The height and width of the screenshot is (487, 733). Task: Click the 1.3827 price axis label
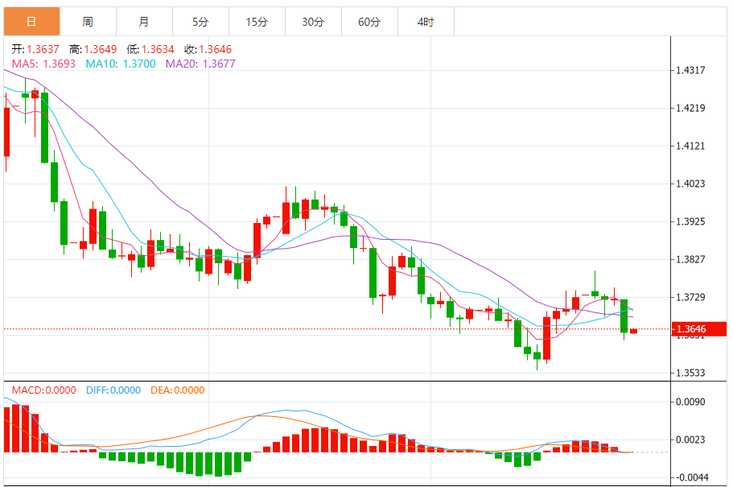[690, 259]
